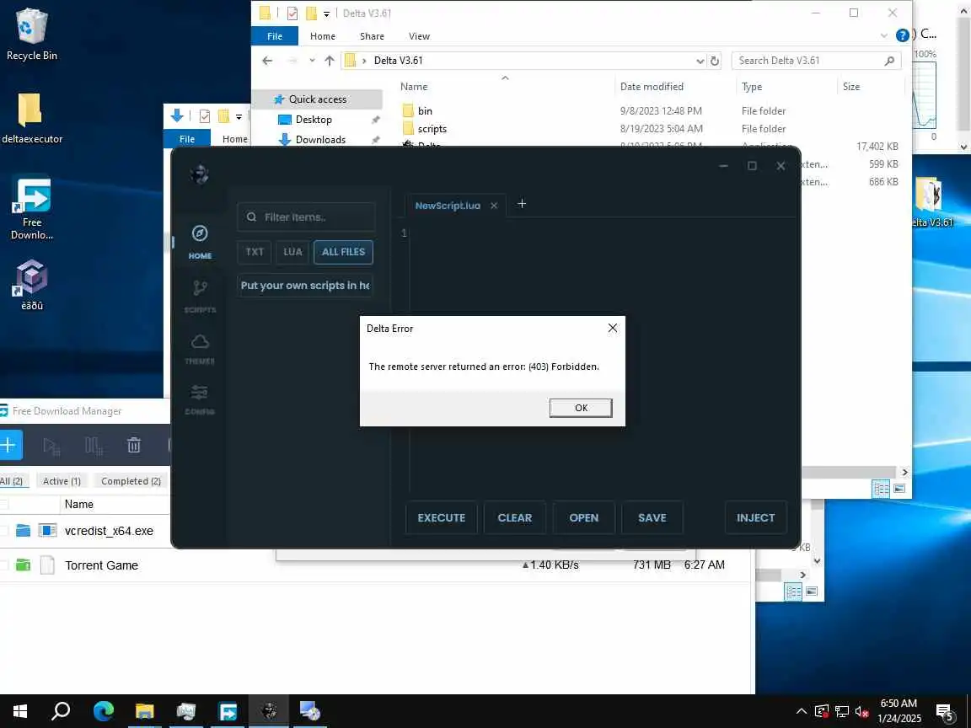
Task: Select the scripts folder
Action: pyautogui.click(x=432, y=129)
